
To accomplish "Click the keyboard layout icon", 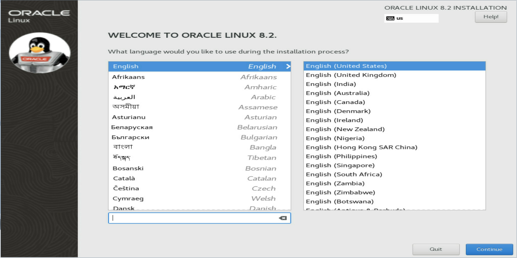I will (390, 18).
